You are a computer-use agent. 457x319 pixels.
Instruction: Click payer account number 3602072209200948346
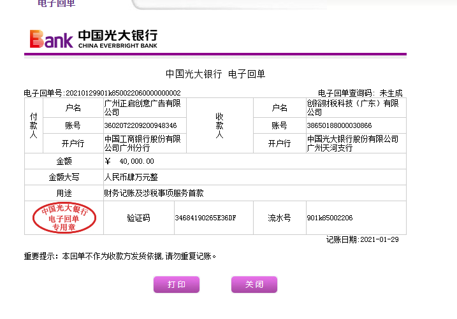(140, 125)
